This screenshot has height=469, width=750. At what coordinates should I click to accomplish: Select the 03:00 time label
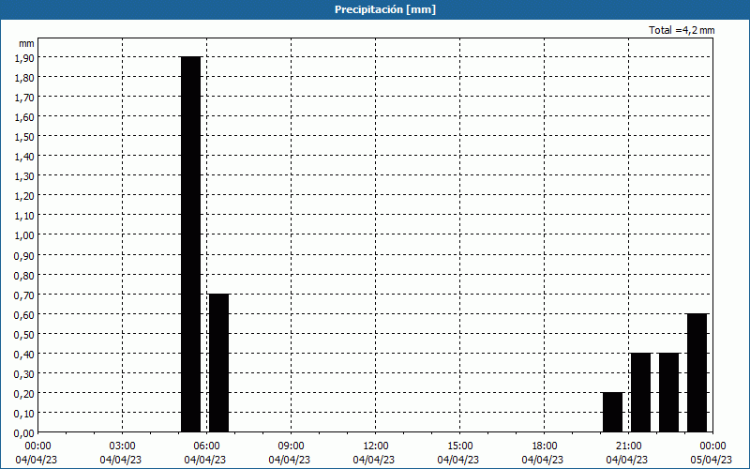pos(123,446)
